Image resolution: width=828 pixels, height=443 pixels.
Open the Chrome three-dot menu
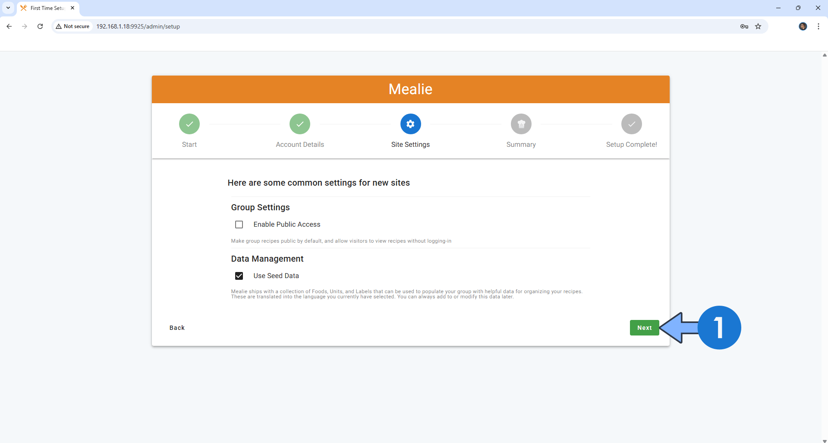point(818,26)
